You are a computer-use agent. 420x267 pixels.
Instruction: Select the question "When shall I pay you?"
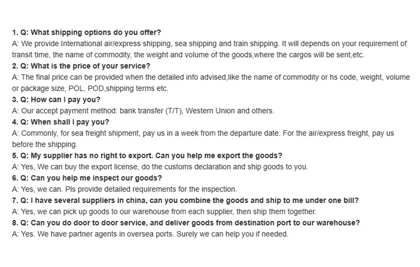(60, 122)
